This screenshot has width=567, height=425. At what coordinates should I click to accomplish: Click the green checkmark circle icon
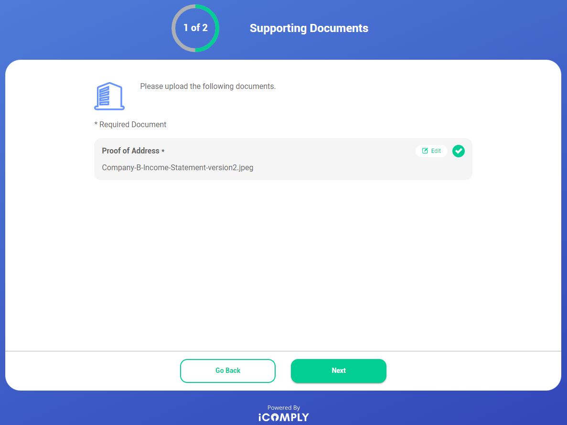click(x=459, y=151)
